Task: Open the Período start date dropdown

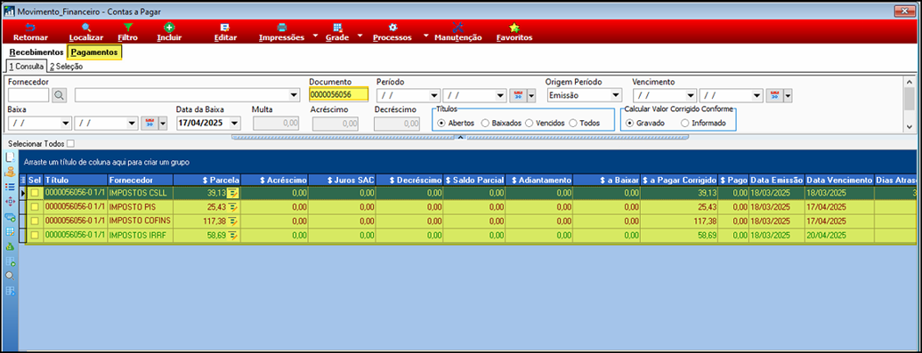Action: pos(434,95)
